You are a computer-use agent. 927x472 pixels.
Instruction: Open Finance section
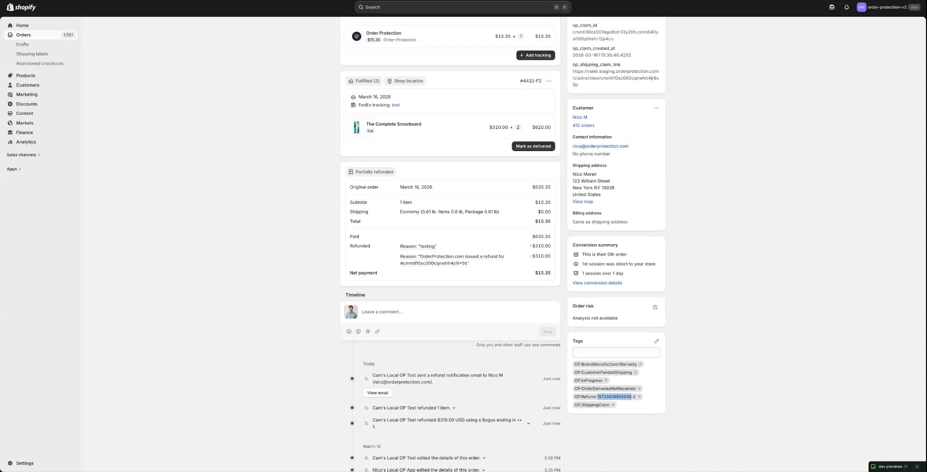pos(24,132)
